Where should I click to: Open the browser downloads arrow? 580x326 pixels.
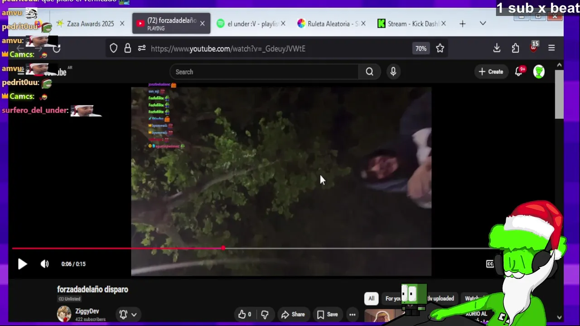tap(497, 48)
